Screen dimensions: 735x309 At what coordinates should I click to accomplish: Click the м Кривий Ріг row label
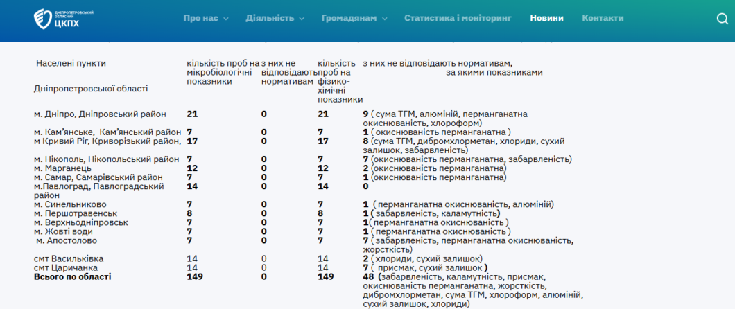(x=107, y=141)
